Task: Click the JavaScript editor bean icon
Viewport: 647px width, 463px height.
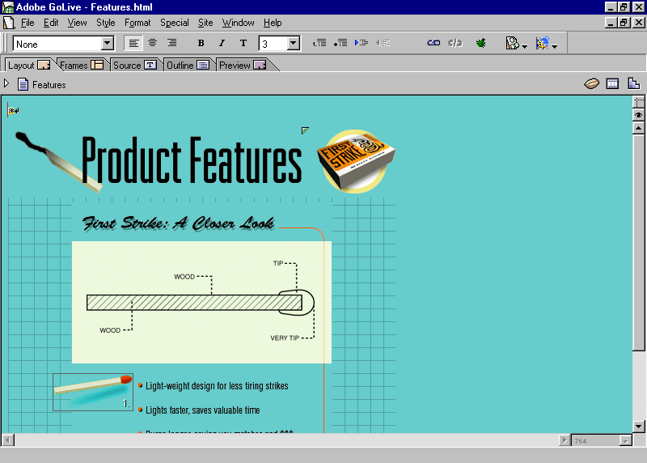Action: click(x=592, y=84)
